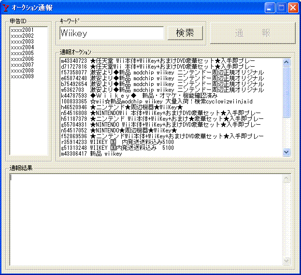301x275 pixels.
Task: Select auction row m43340723
Action: [x=171, y=61]
